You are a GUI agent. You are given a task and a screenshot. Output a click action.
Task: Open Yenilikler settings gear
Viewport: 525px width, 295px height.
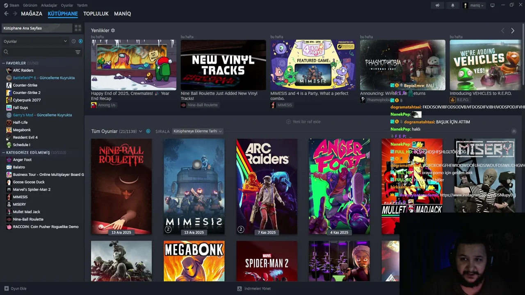[113, 30]
